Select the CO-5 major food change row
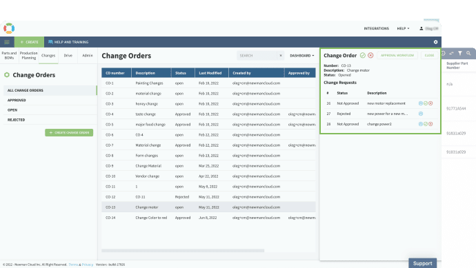The width and height of the screenshot is (476, 268). 208,124
